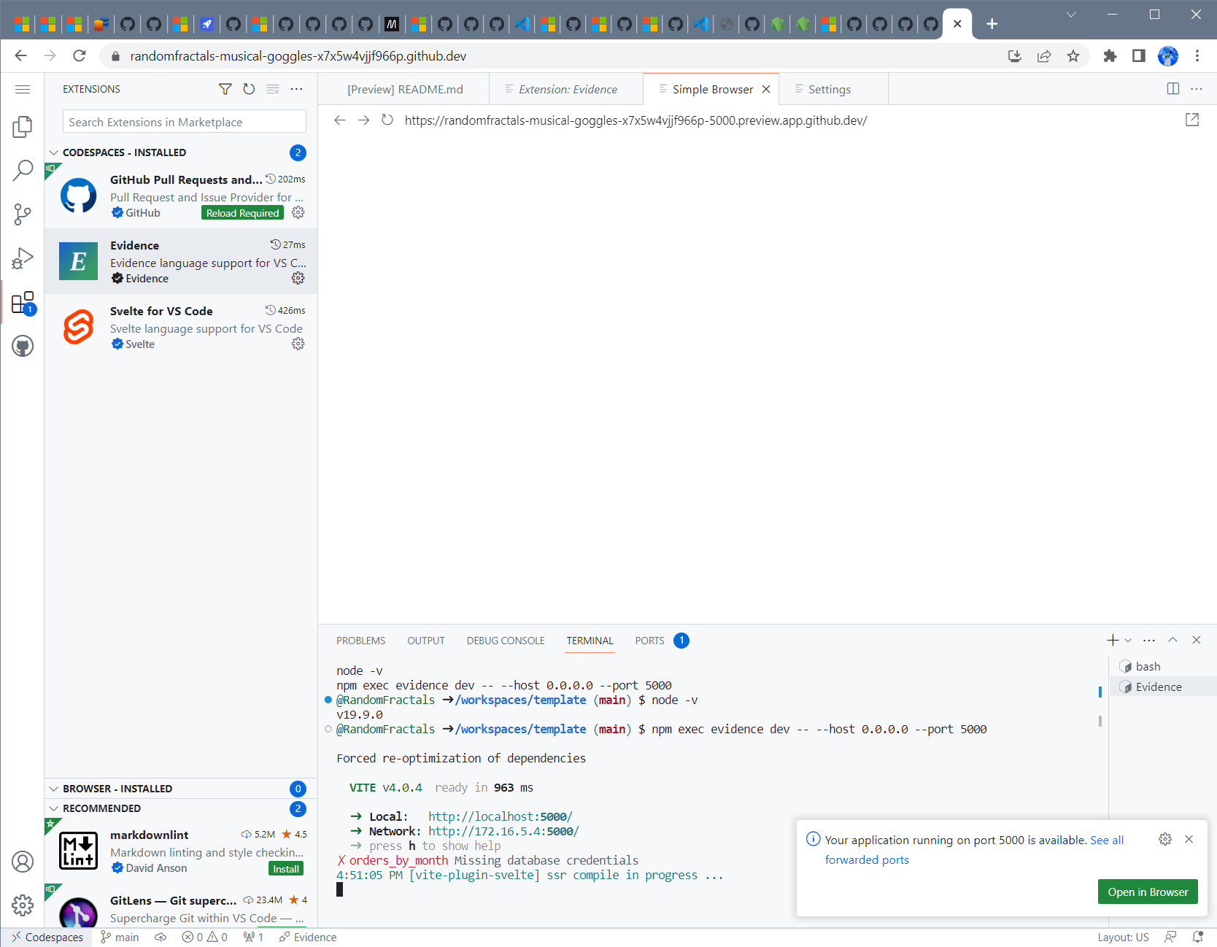Open forwarded port 5000 in browser

1147,892
